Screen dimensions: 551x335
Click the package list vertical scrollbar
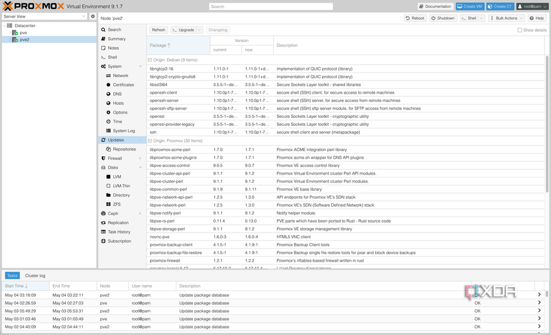click(547, 124)
